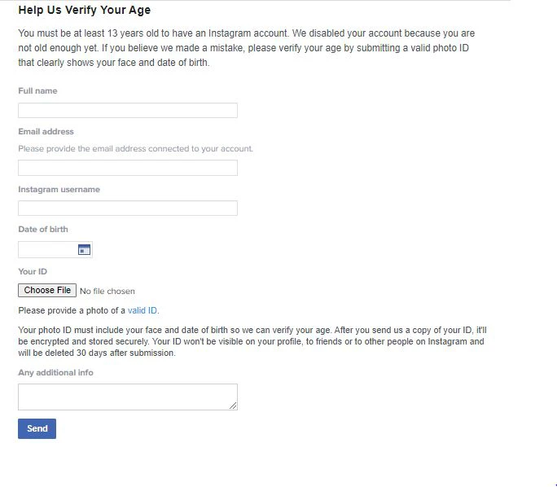Click the Any additional info text area
The image size is (557, 487).
tap(126, 397)
